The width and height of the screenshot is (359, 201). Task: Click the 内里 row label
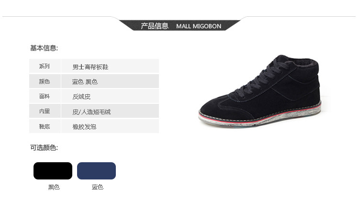45,111
